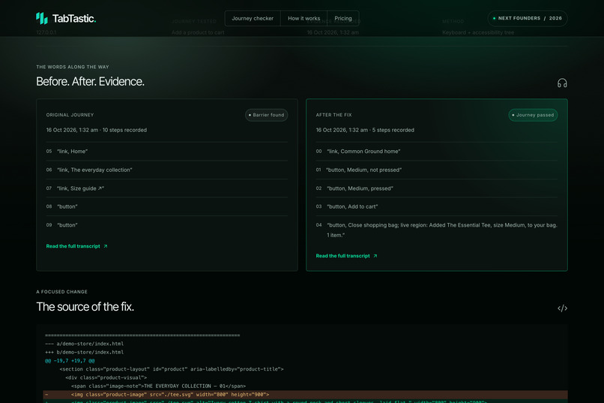The width and height of the screenshot is (604, 403).
Task: Click the AFTER THE FIX card label
Action: [x=333, y=115]
